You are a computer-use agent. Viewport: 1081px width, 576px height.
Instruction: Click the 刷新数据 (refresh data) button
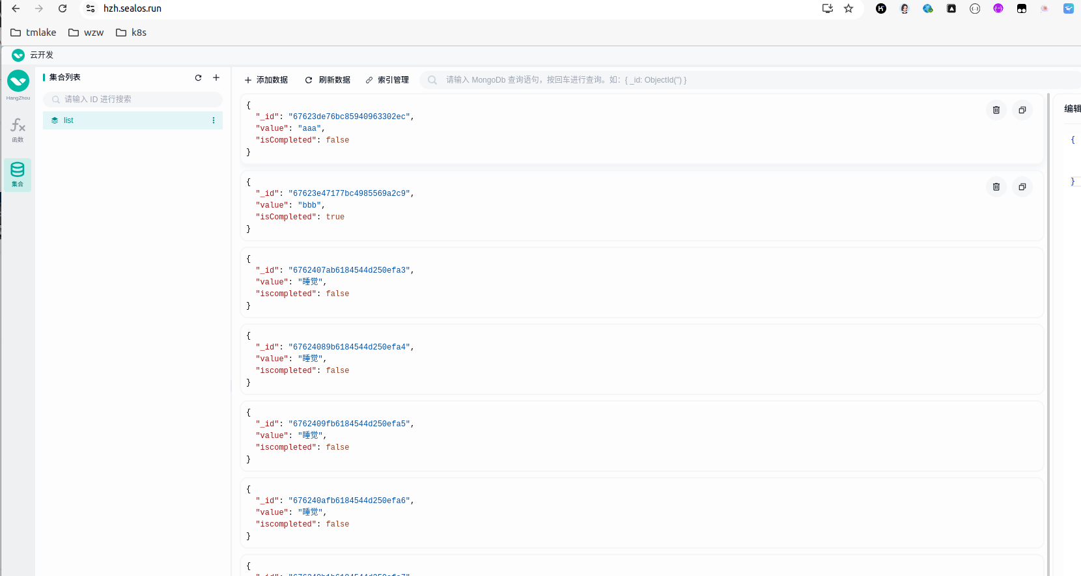point(328,80)
